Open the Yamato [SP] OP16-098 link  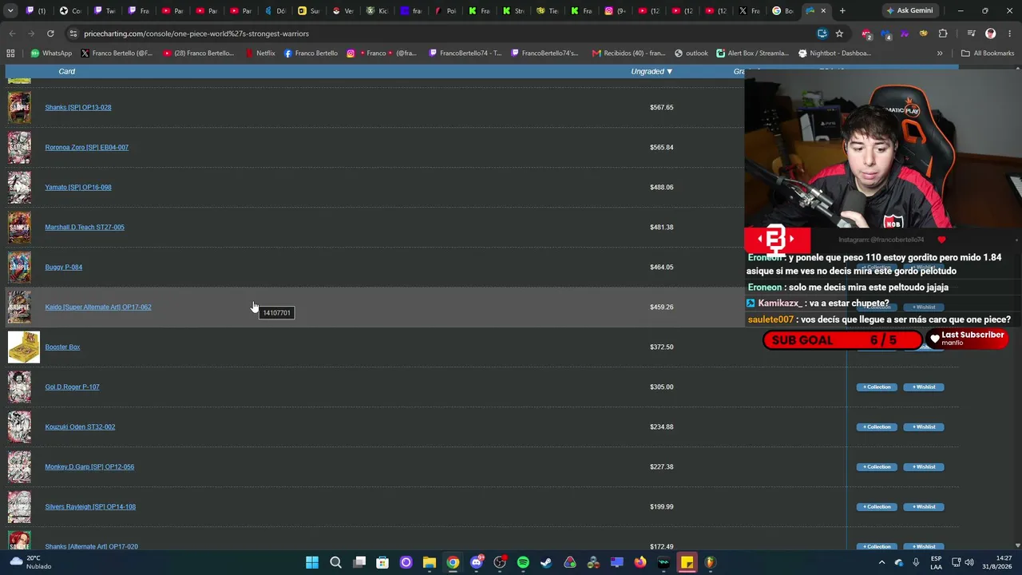coord(78,187)
